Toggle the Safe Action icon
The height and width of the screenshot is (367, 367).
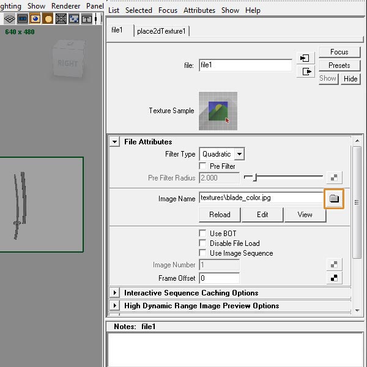click(74, 19)
